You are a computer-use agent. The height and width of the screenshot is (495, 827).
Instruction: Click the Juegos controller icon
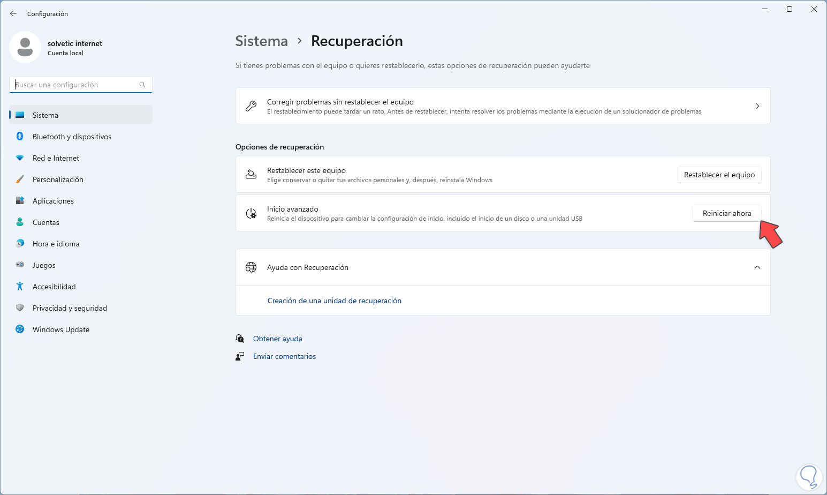pos(20,265)
